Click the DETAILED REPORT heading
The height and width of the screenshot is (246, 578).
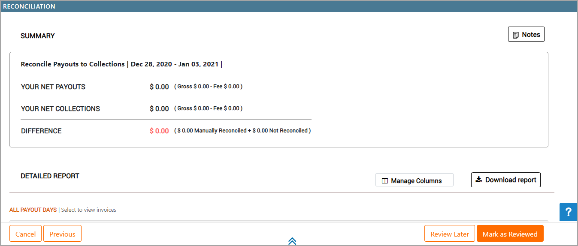coord(50,176)
